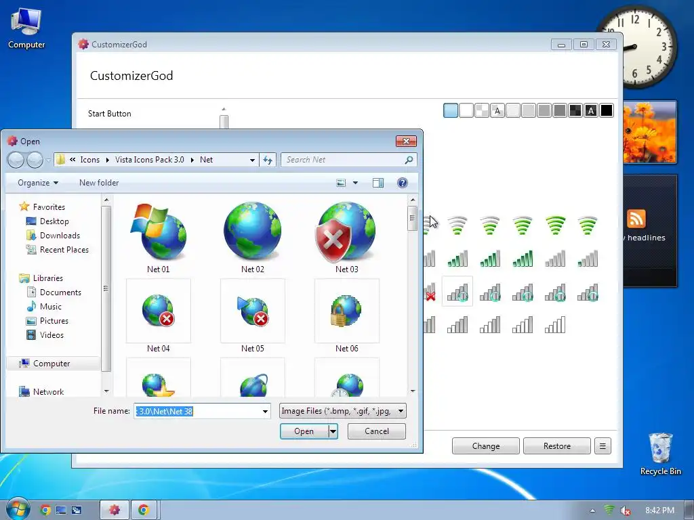
Task: Click the Change button in CustomizerGod
Action: [x=485, y=446]
